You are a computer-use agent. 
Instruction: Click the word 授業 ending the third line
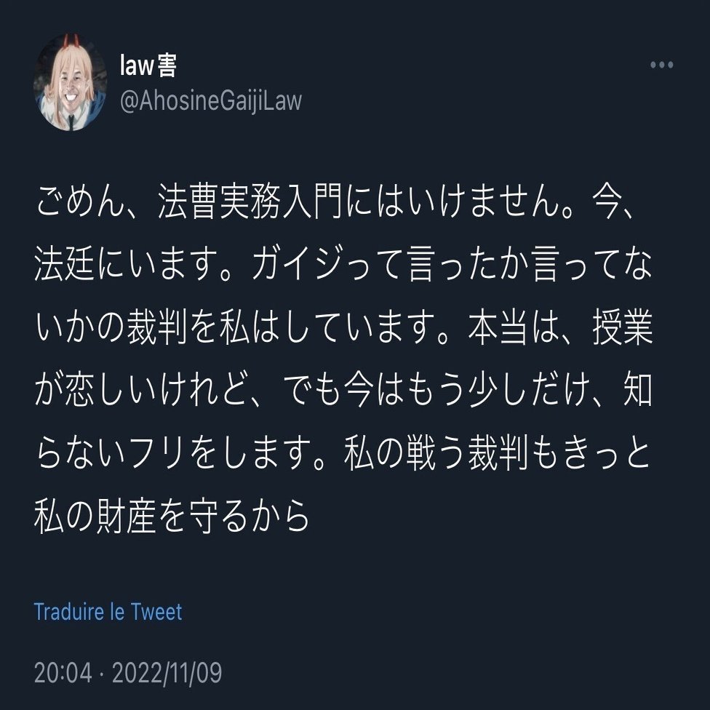[623, 327]
